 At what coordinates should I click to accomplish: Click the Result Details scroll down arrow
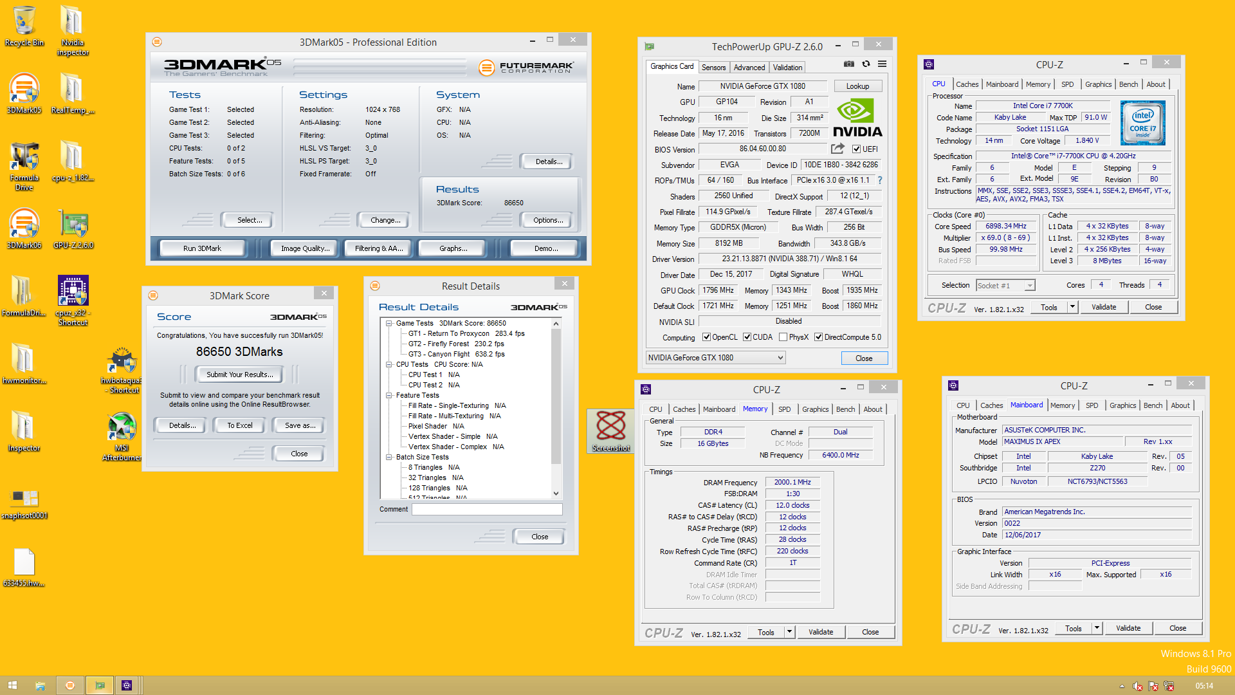point(556,494)
